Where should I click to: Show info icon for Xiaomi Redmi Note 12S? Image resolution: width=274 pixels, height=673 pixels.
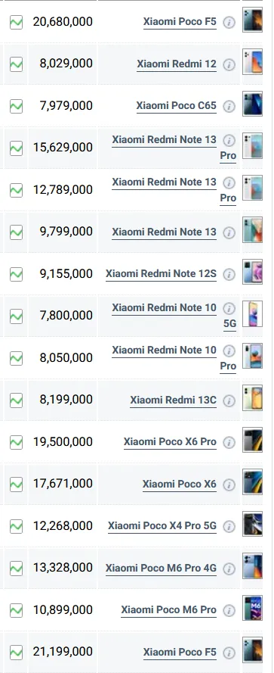[x=229, y=274]
